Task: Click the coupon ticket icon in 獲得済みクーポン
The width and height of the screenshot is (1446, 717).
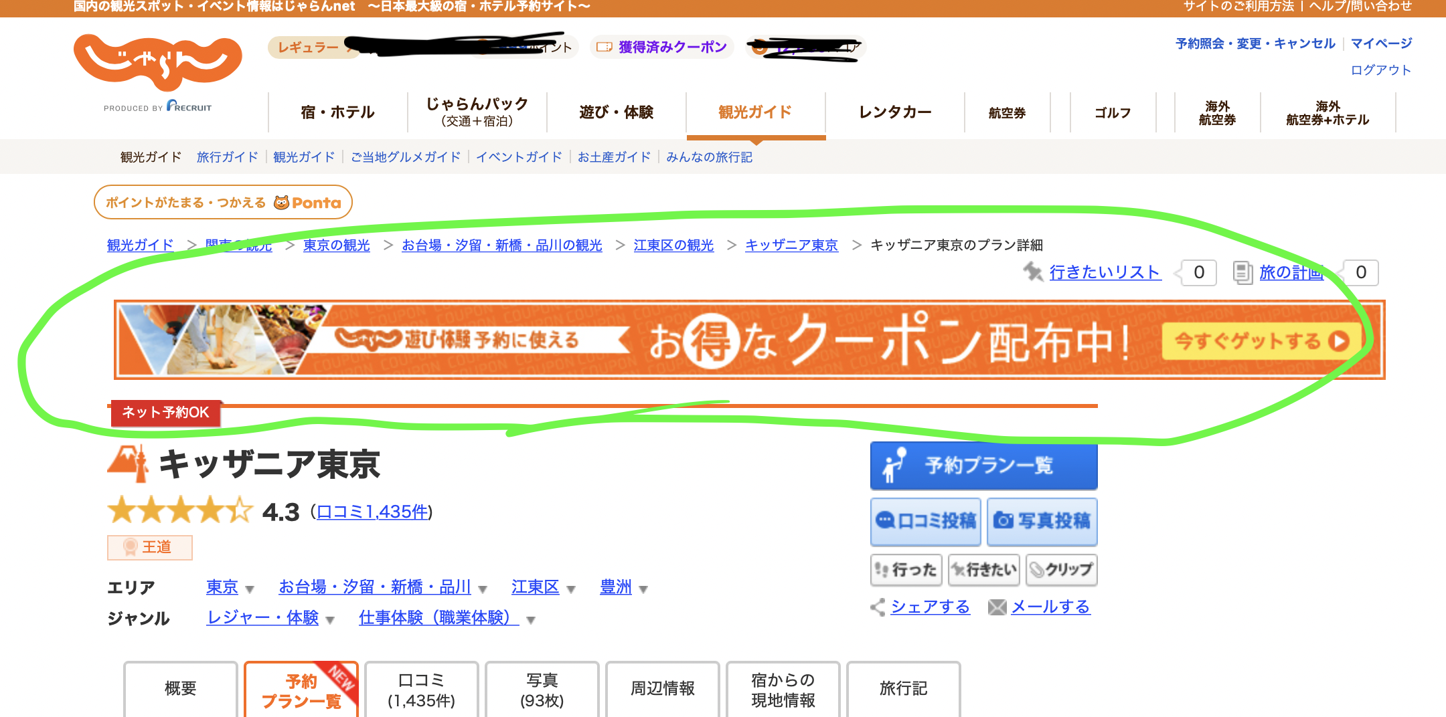Action: (x=605, y=47)
